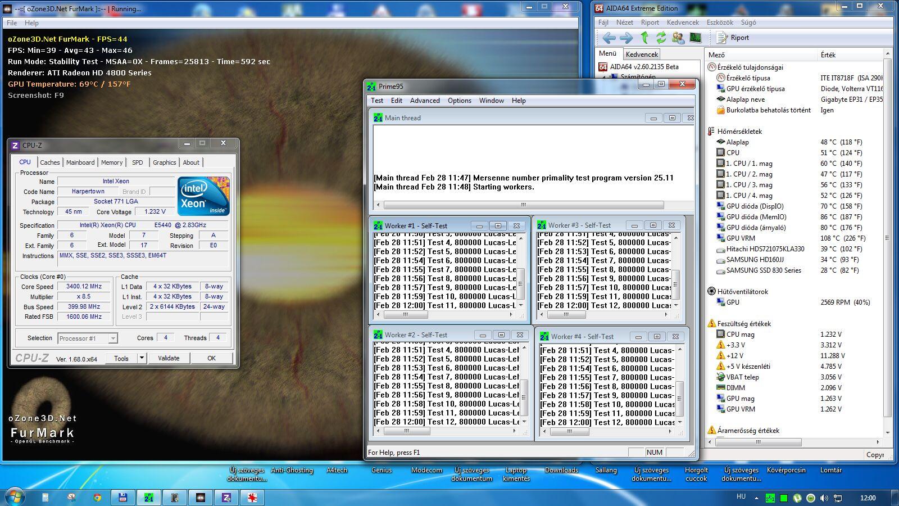Image resolution: width=899 pixels, height=506 pixels.
Task: Go back in AIDA64 toolbar
Action: (x=609, y=38)
